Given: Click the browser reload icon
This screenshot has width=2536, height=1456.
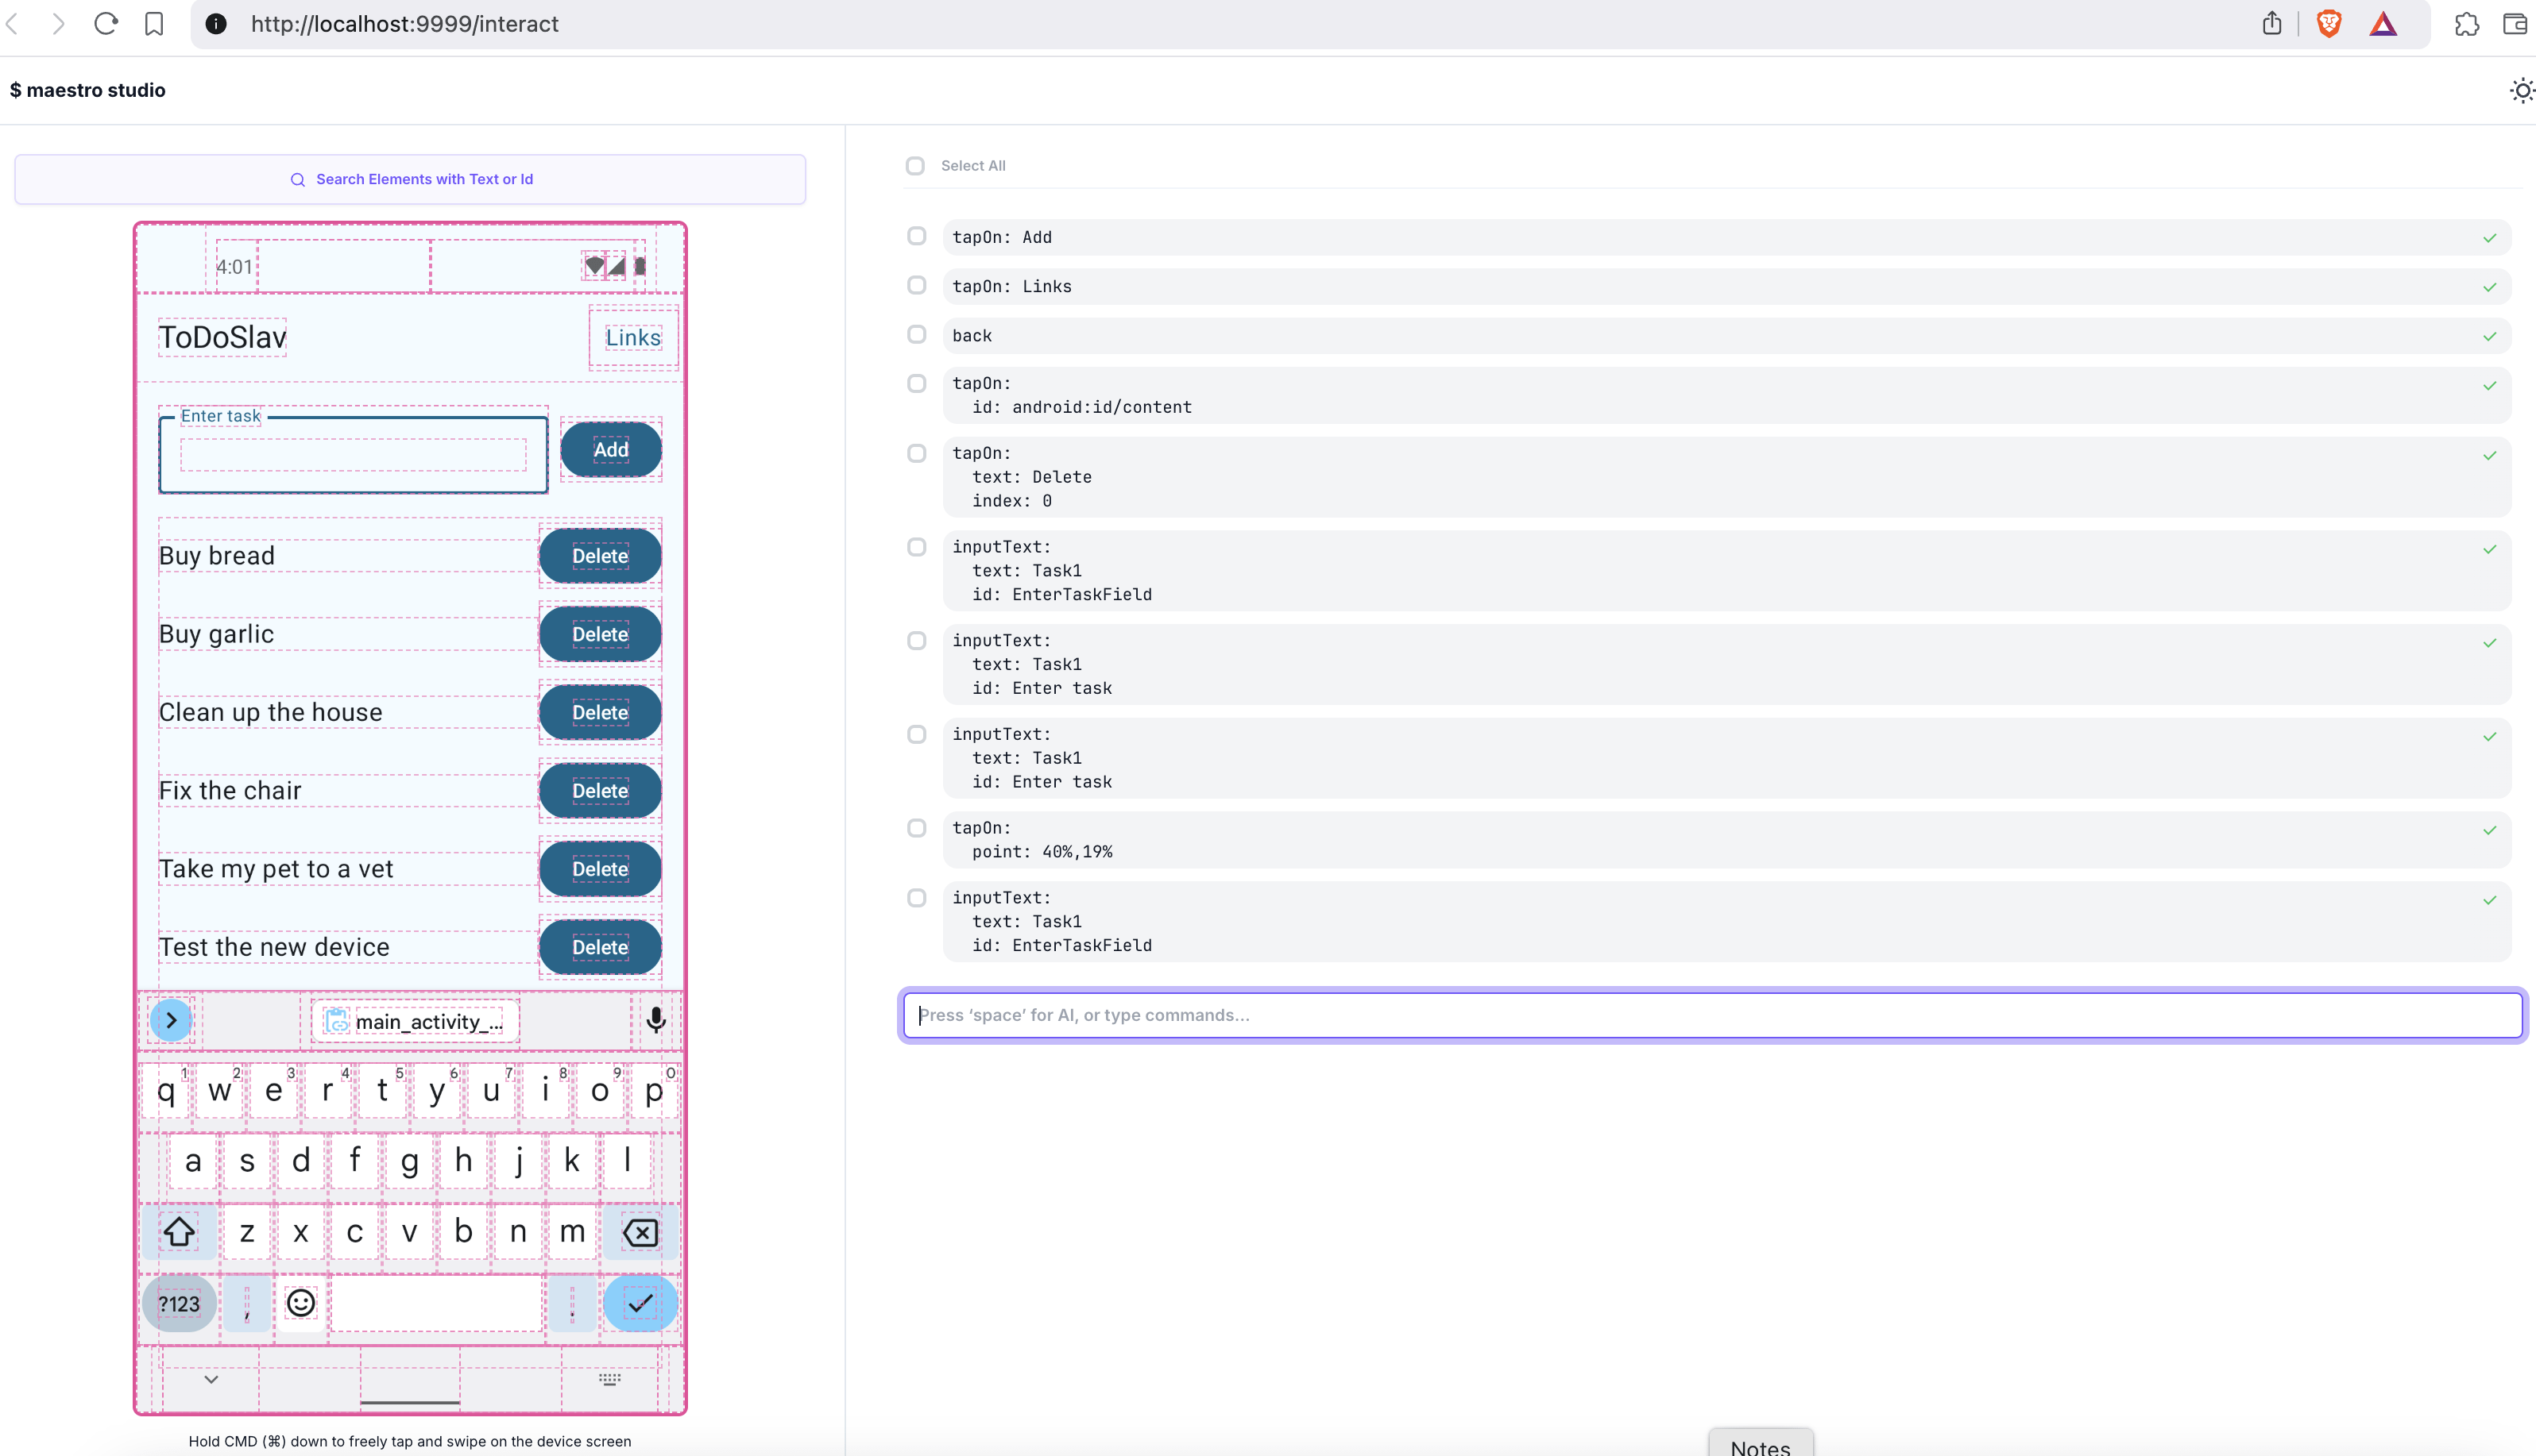Looking at the screenshot, I should [106, 24].
